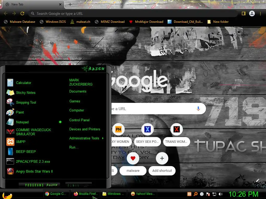Click the customize Chrome pencil icon
This screenshot has height=199, width=266.
tap(257, 180)
